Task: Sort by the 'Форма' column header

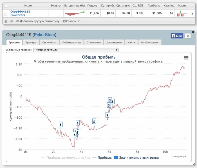Action: [x=182, y=6]
